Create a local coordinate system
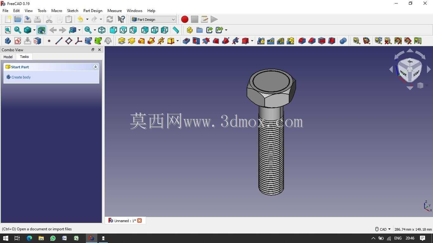The height and width of the screenshot is (243, 433). click(78, 41)
